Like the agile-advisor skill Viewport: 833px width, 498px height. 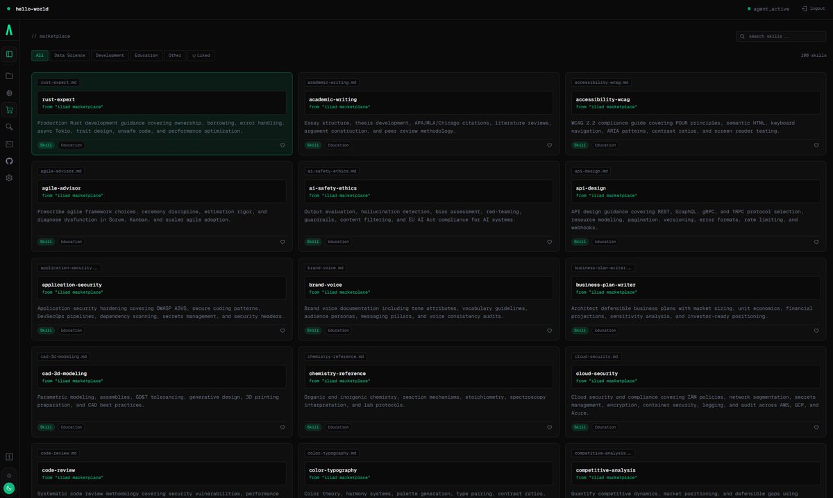(283, 242)
